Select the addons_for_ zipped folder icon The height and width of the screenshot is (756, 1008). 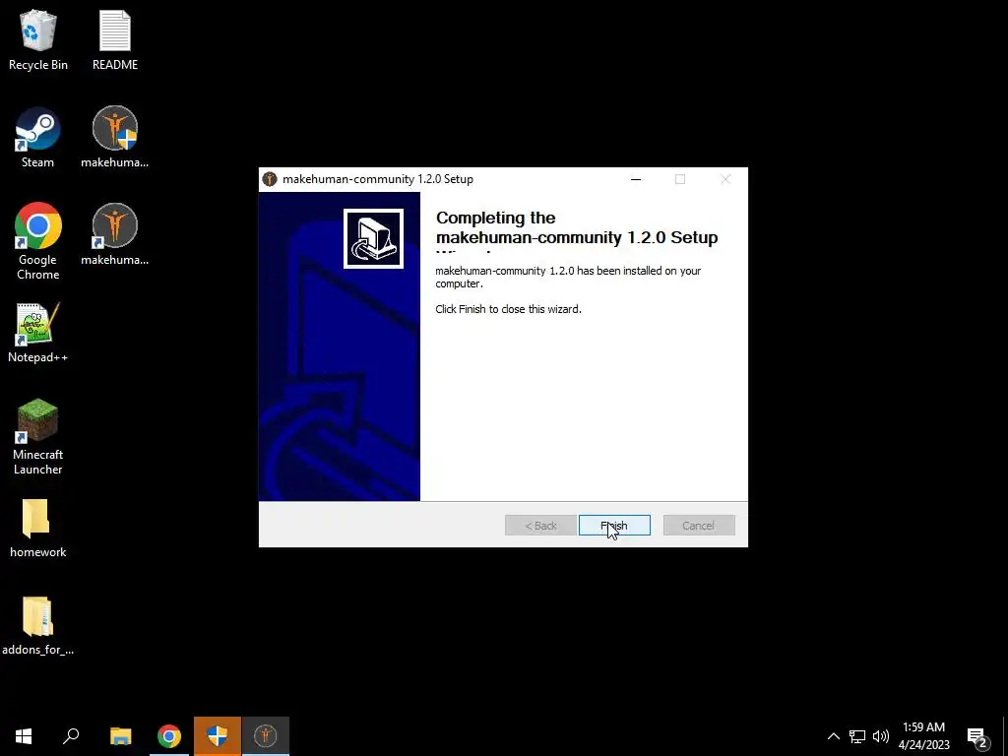click(38, 625)
